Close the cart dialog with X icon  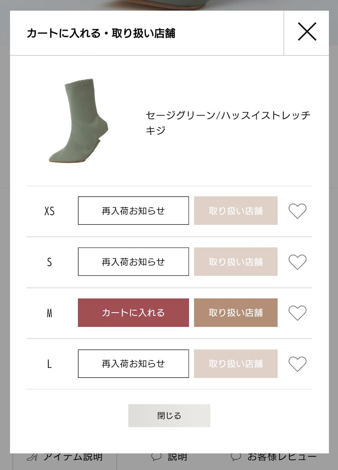point(307,32)
